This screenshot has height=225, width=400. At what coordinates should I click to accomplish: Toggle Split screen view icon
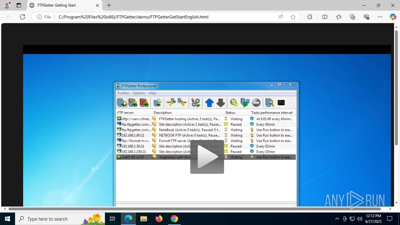325,17
